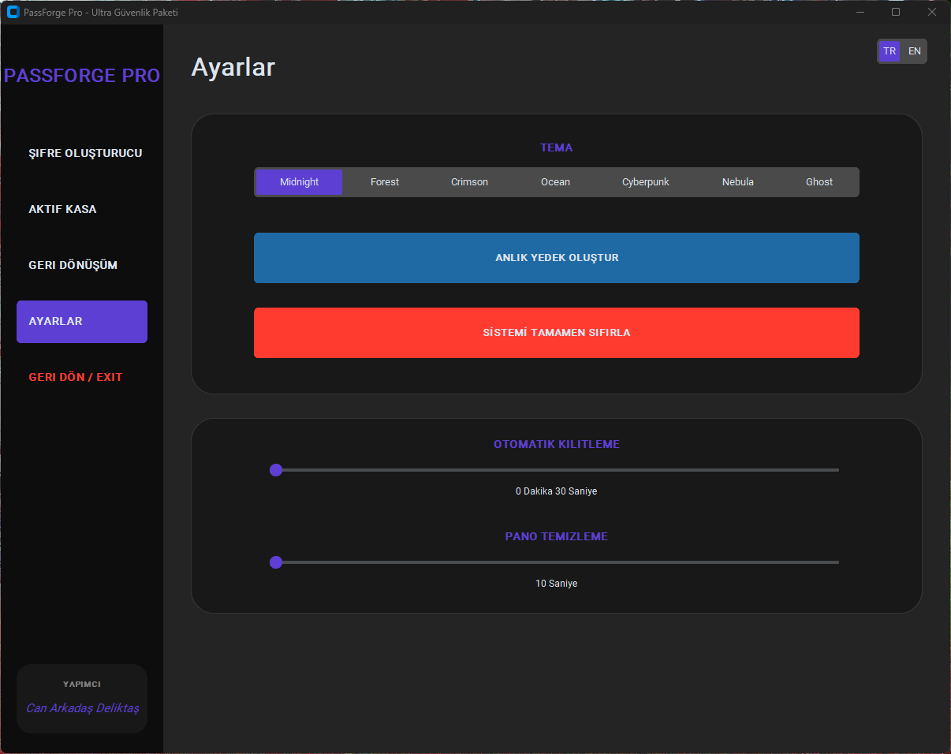The height and width of the screenshot is (754, 951).
Task: Select the Ayarlar sidebar item
Action: click(x=81, y=321)
